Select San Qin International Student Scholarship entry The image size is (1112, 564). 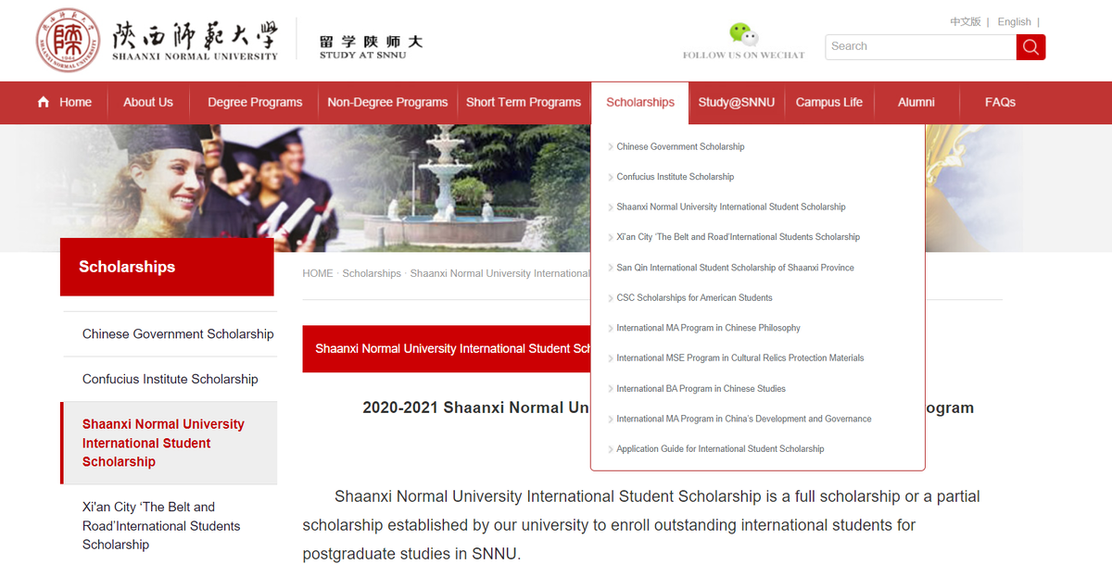pos(735,268)
